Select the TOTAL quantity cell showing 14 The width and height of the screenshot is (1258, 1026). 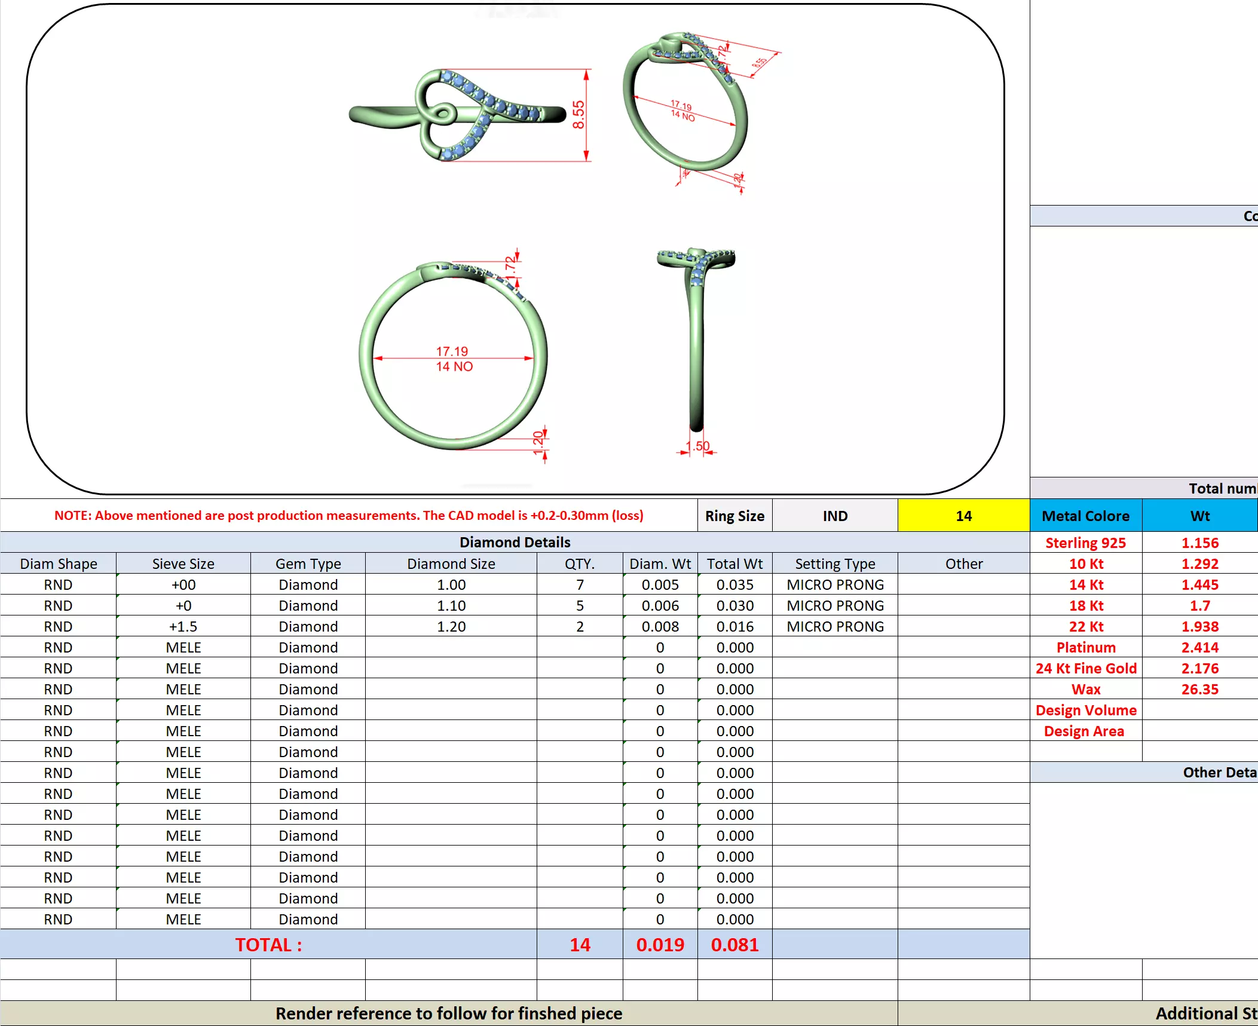point(579,944)
